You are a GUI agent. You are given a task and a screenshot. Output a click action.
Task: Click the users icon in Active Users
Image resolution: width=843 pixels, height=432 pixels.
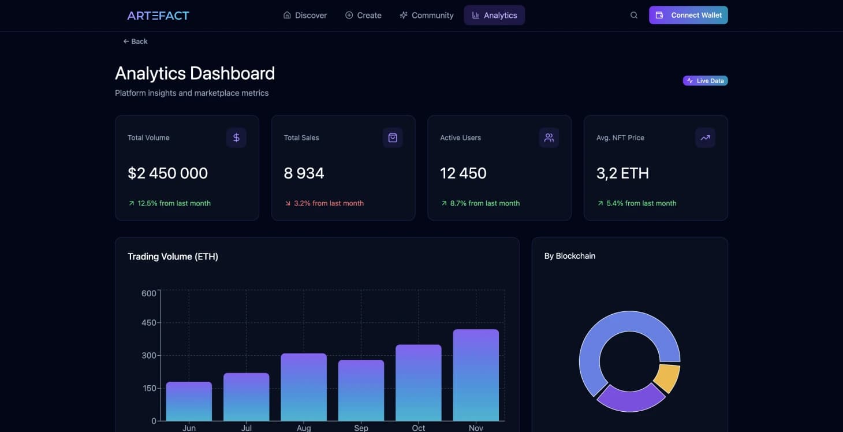pyautogui.click(x=549, y=137)
